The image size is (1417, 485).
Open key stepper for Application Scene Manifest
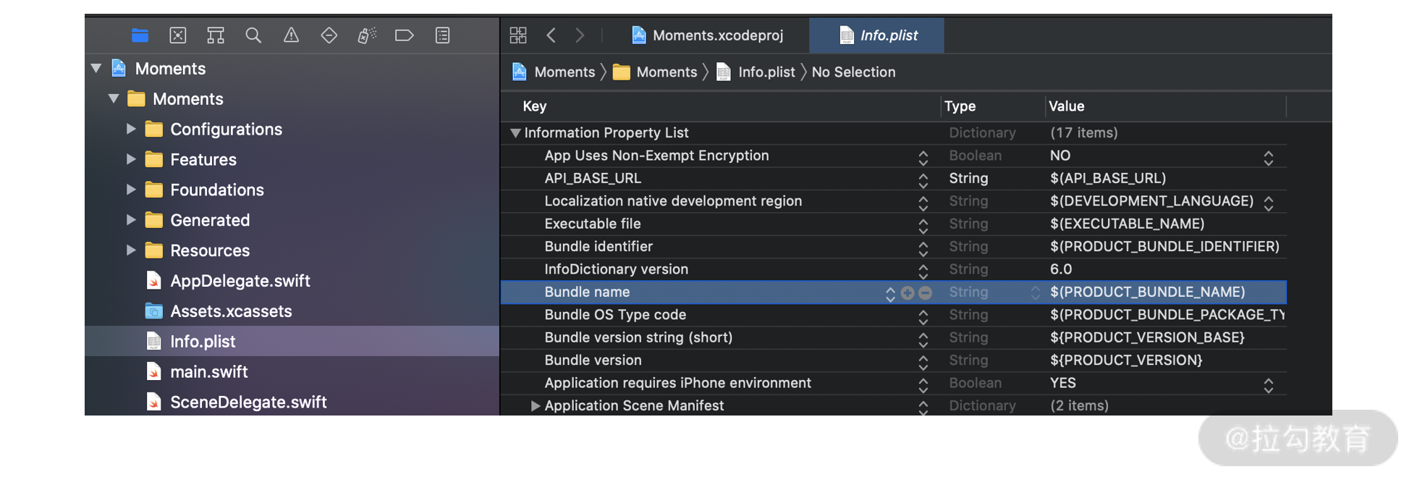923,408
